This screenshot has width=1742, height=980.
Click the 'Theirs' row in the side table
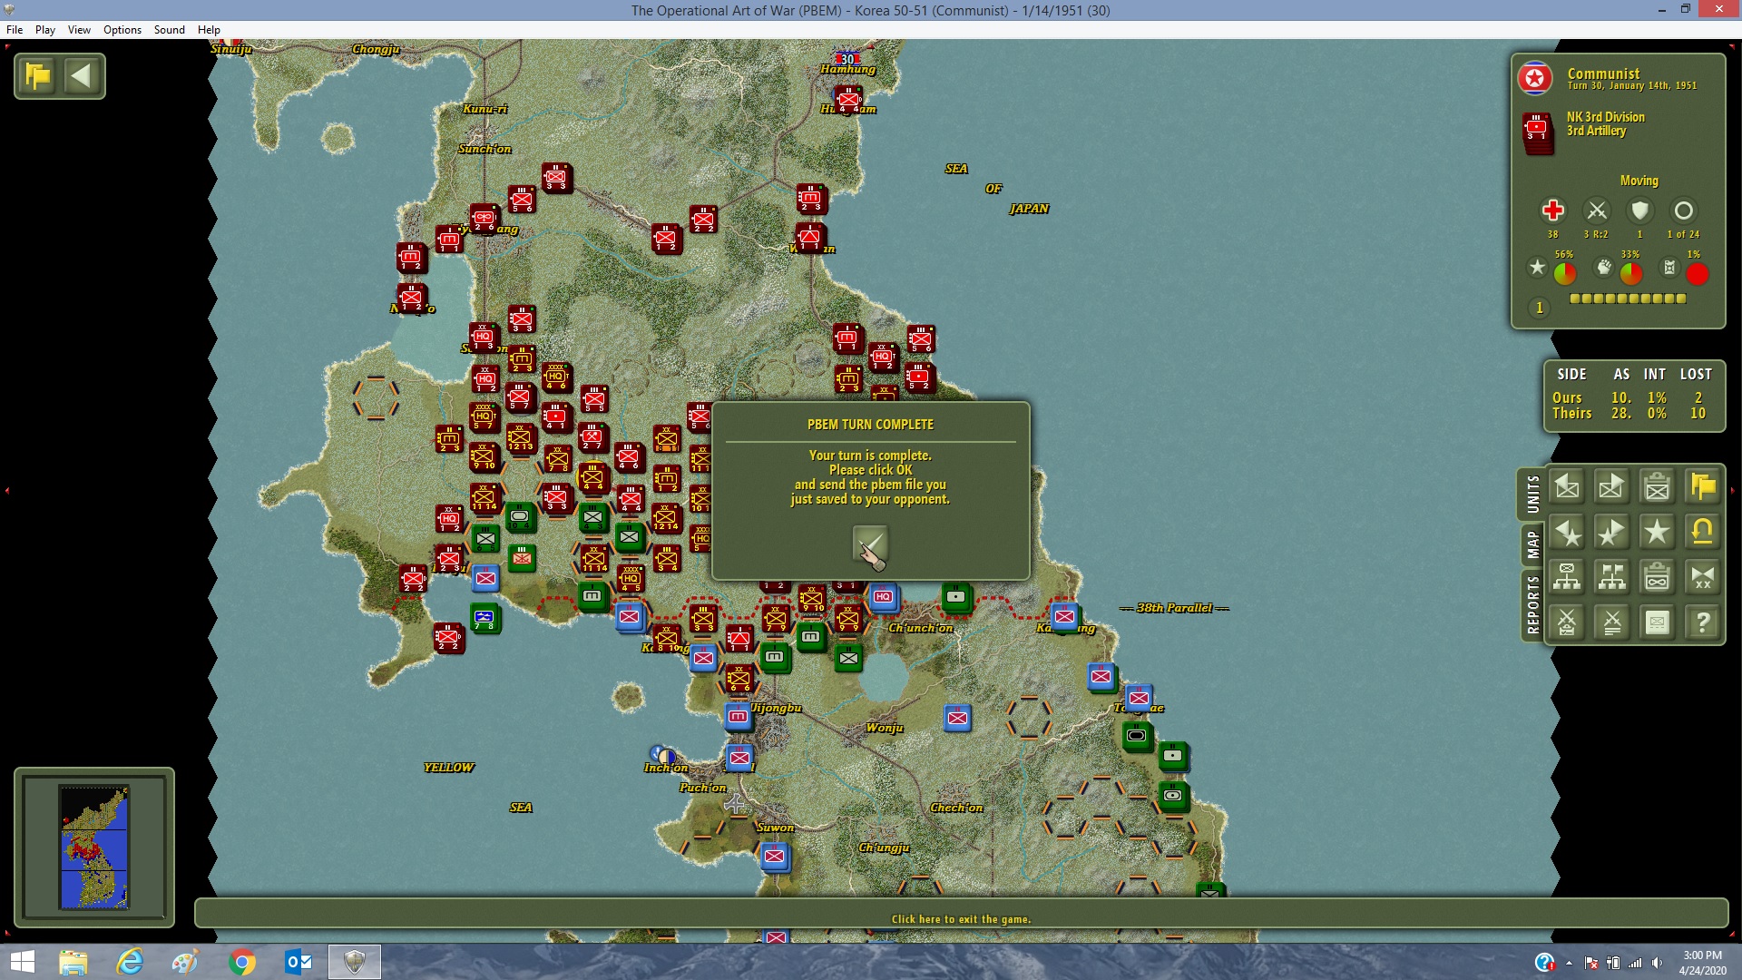click(x=1629, y=413)
